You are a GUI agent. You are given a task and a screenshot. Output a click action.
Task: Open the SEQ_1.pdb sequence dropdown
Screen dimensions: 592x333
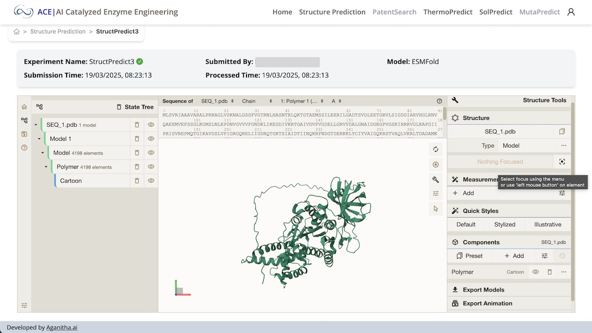coord(217,101)
